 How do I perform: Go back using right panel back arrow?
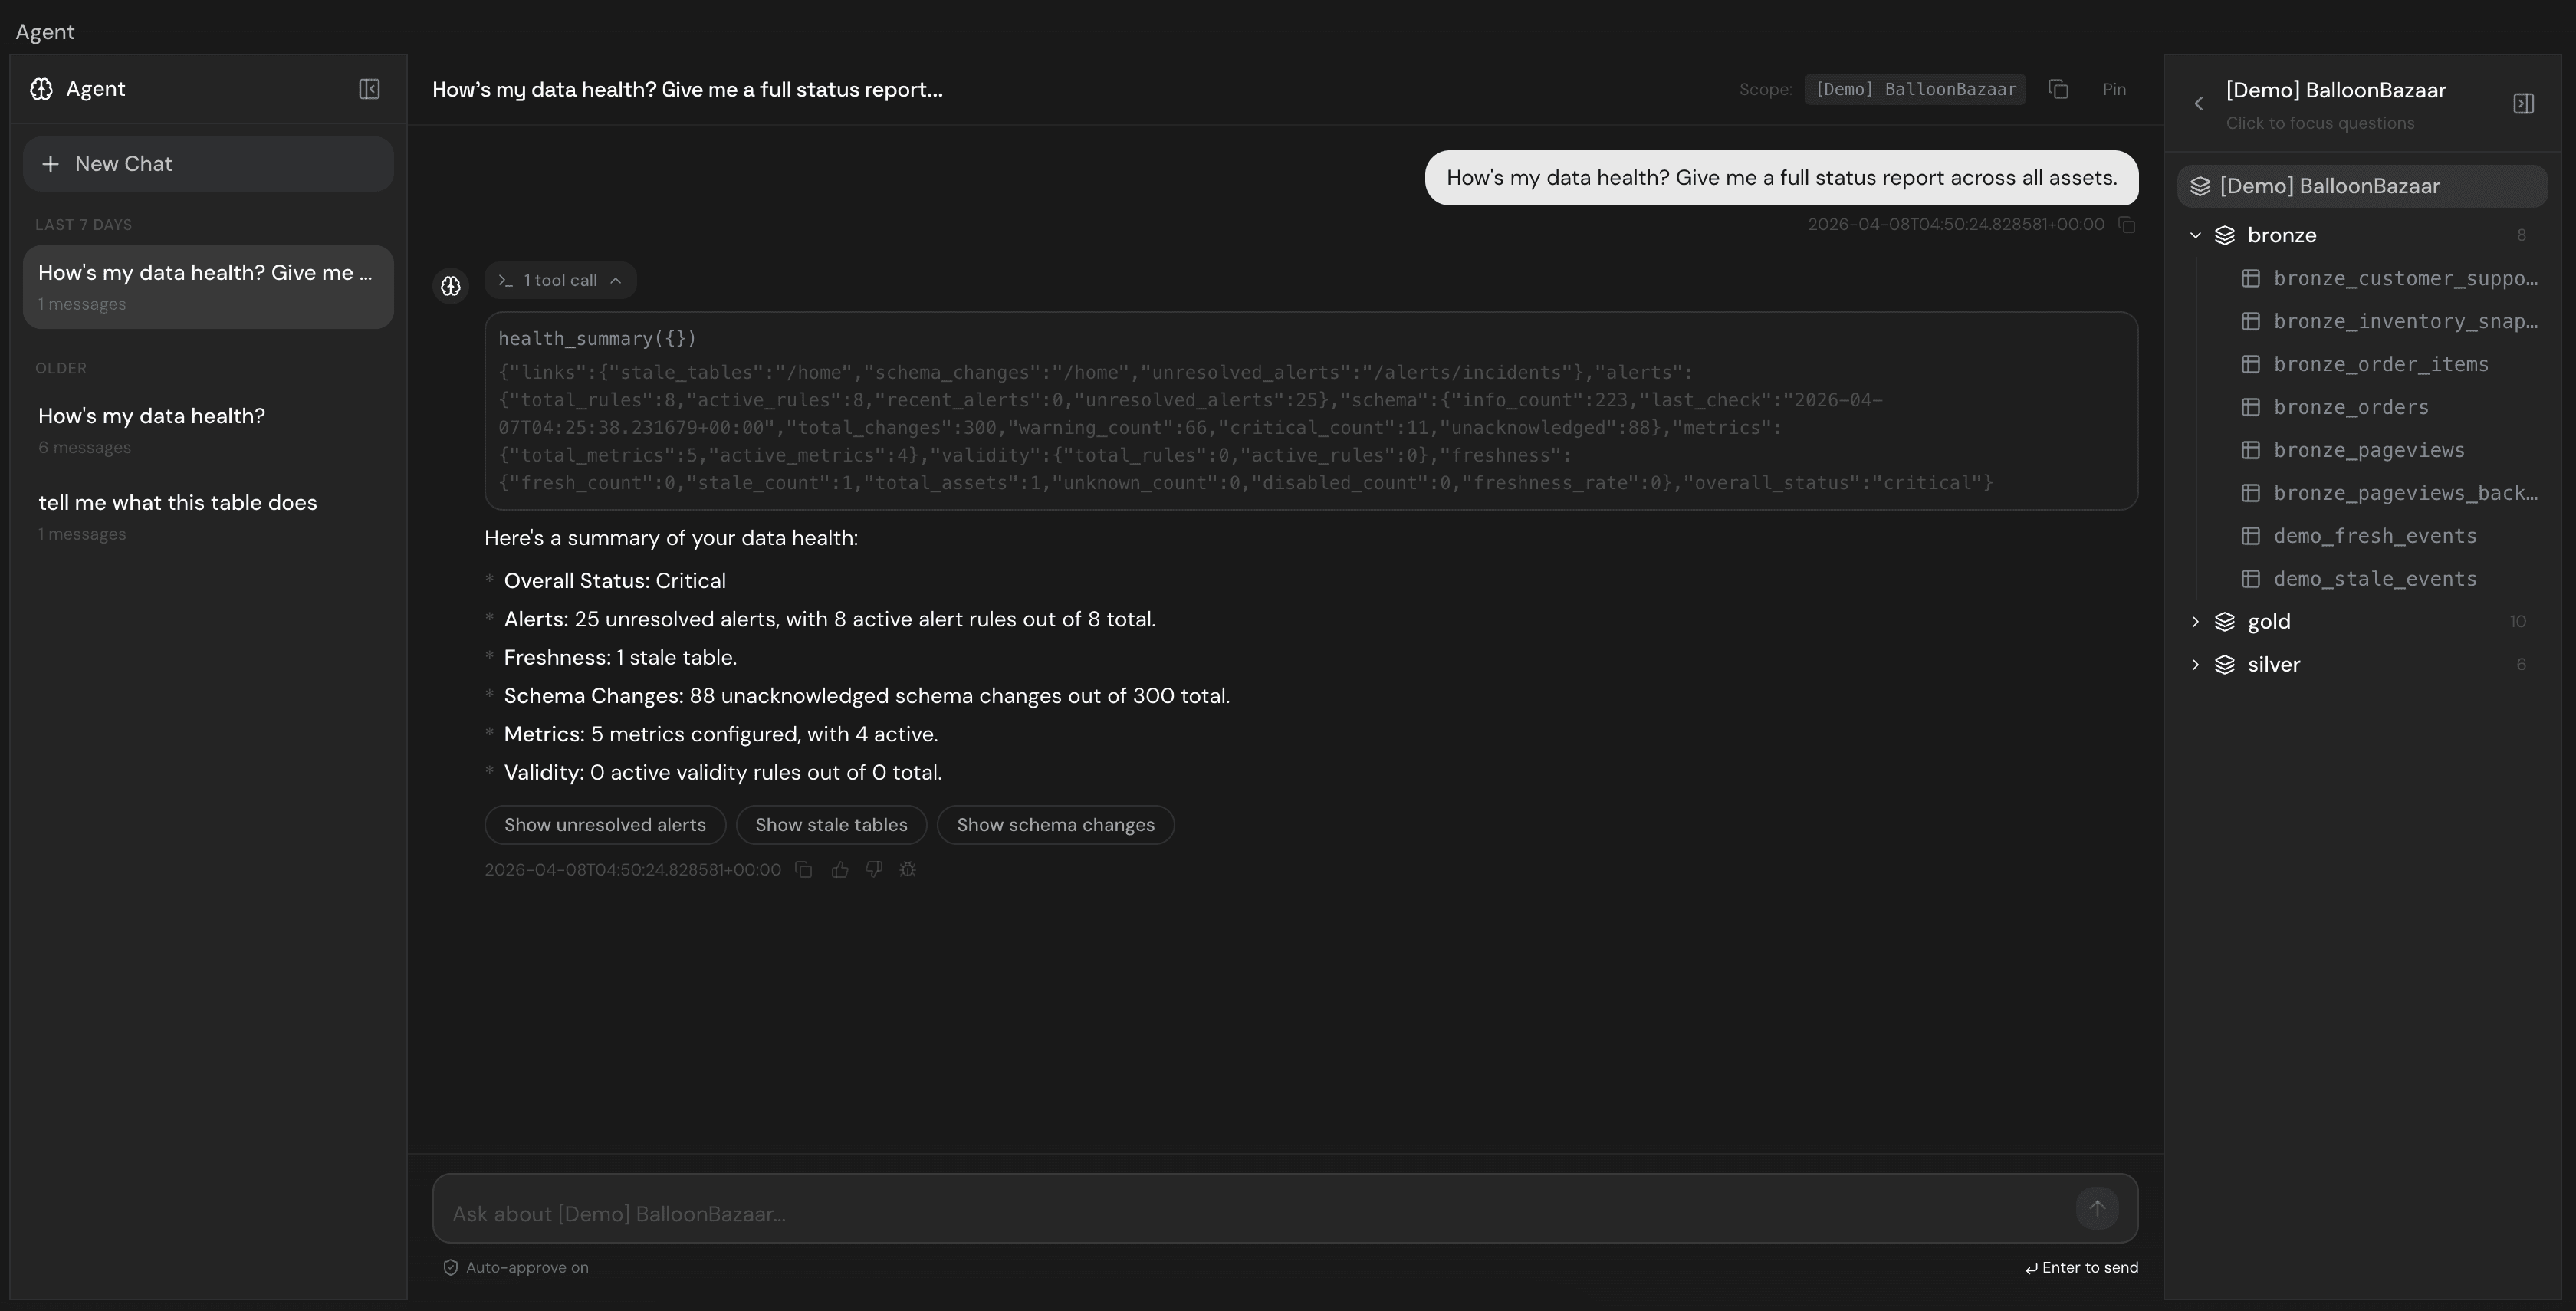coord(2198,104)
